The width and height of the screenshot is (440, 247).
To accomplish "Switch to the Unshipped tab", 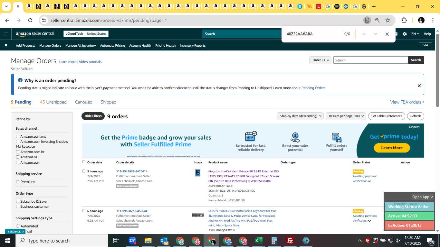I will [x=53, y=102].
